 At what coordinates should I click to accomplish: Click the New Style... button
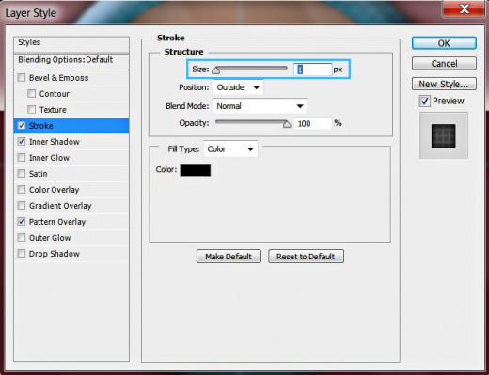click(x=444, y=84)
